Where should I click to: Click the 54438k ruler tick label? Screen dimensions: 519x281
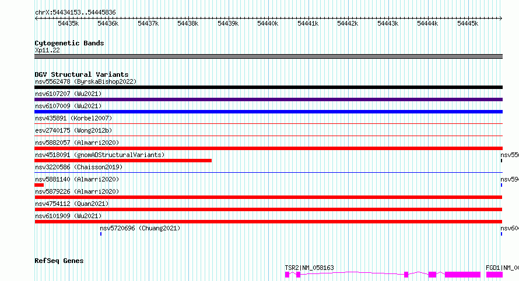pos(188,23)
